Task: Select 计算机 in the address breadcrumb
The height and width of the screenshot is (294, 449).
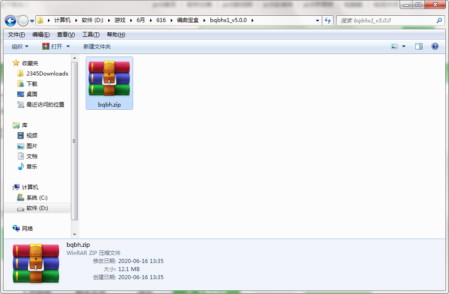Action: [x=62, y=20]
